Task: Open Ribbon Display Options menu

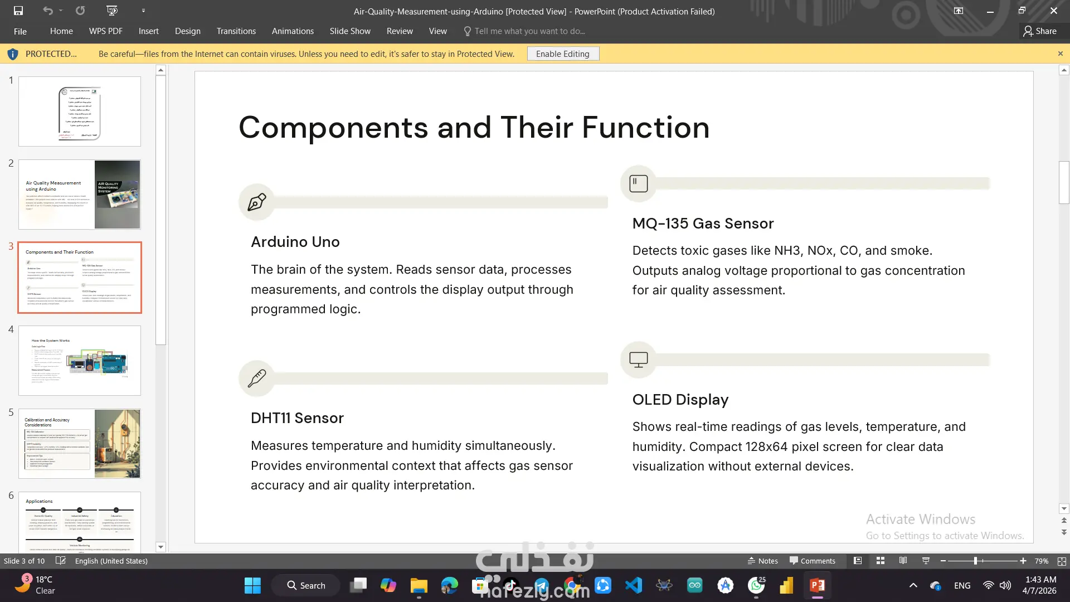Action: tap(959, 11)
